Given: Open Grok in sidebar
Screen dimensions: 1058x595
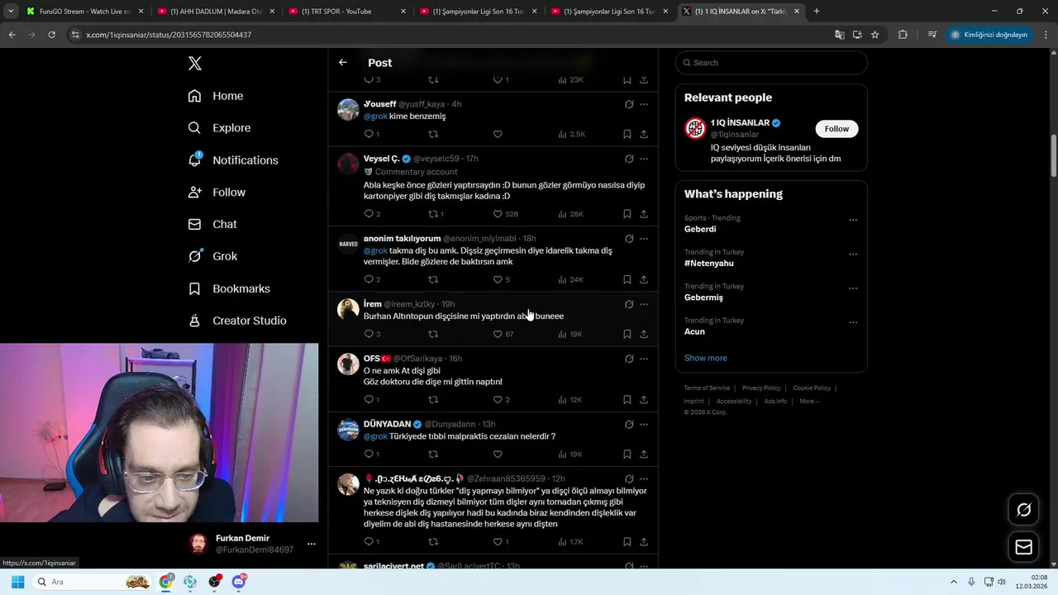Looking at the screenshot, I should click(x=212, y=256).
